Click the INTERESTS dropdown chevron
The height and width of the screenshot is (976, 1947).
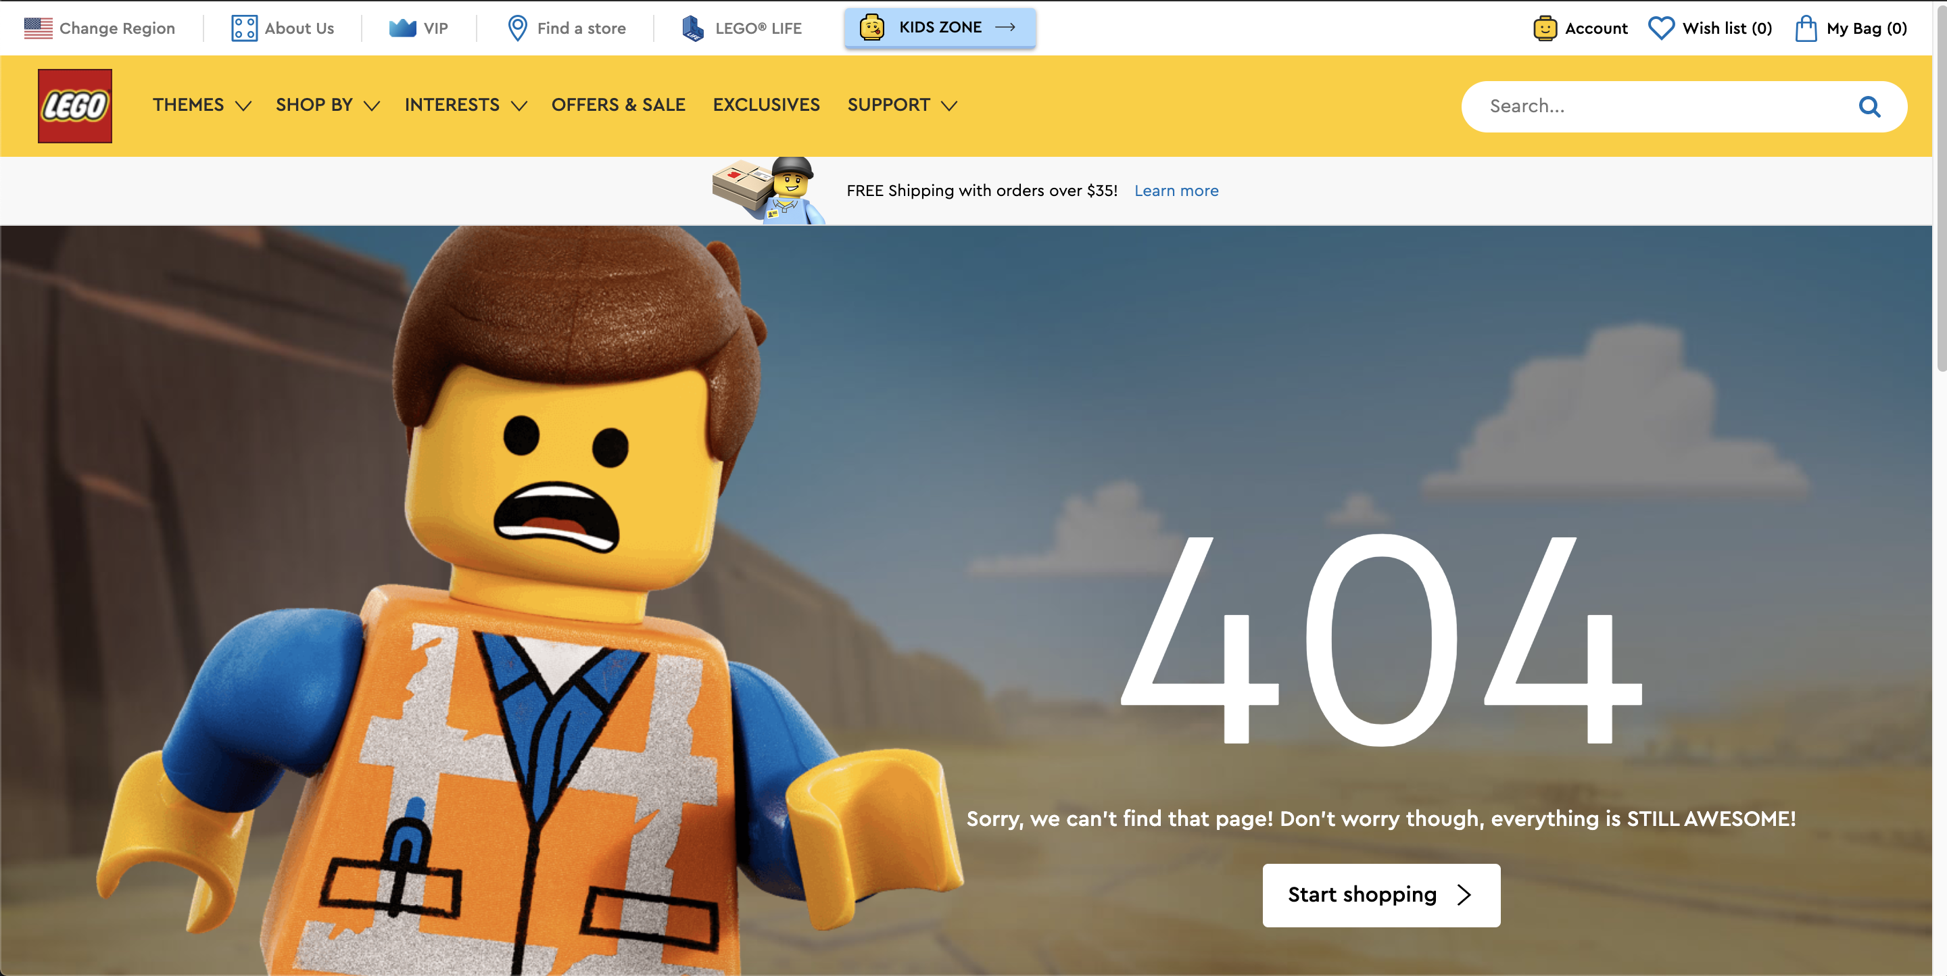[519, 105]
